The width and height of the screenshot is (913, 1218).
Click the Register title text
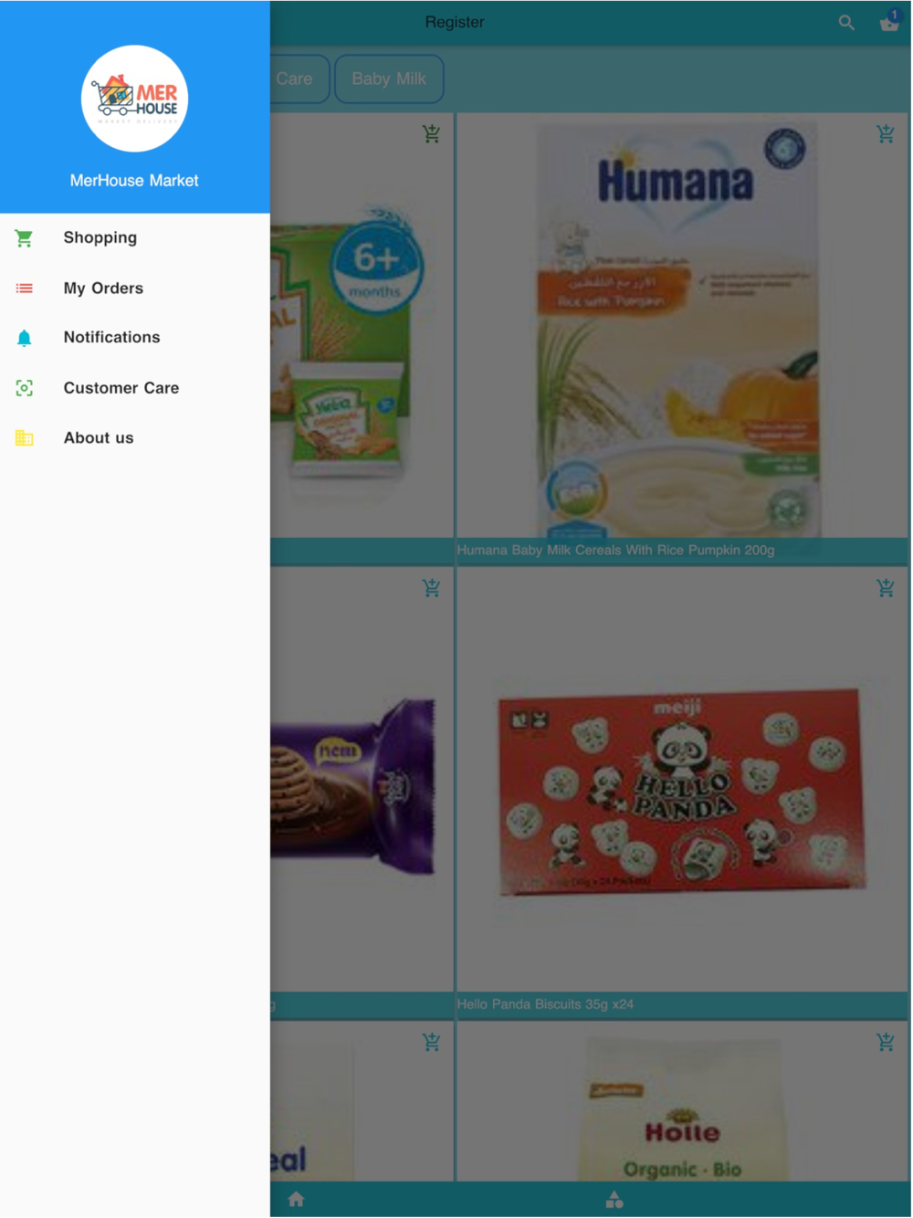click(455, 22)
